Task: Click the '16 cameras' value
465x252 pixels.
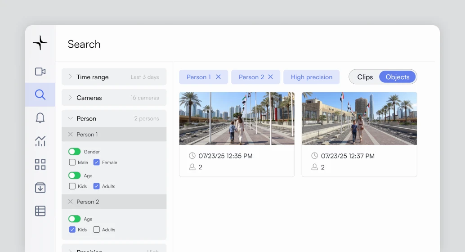Action: point(145,98)
